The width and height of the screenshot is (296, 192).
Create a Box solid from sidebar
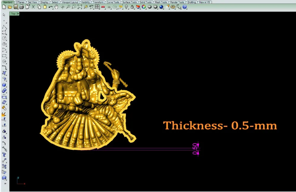click(4, 85)
